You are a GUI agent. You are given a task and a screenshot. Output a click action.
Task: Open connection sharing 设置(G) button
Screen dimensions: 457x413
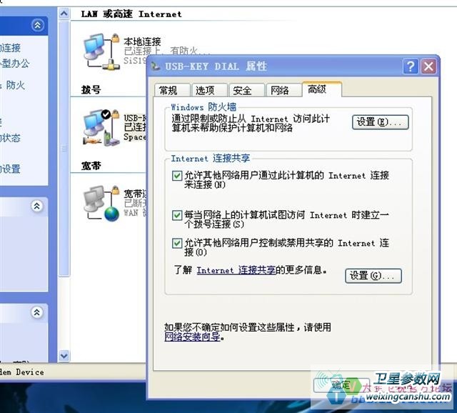[373, 276]
